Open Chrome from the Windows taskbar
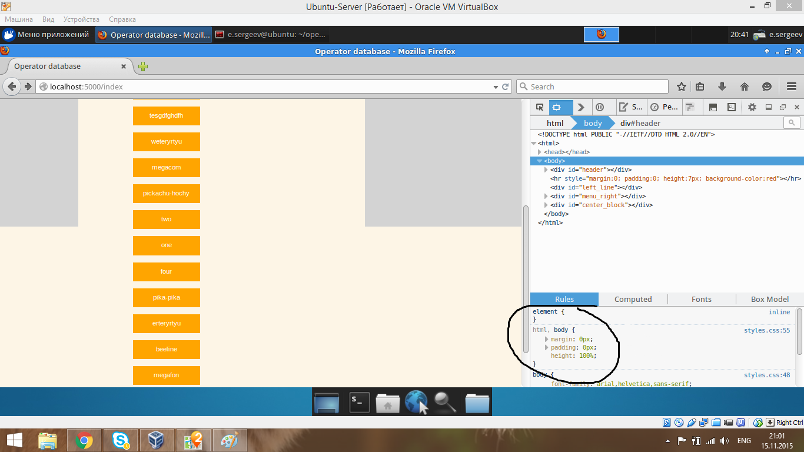Image resolution: width=804 pixels, height=452 pixels. tap(84, 440)
